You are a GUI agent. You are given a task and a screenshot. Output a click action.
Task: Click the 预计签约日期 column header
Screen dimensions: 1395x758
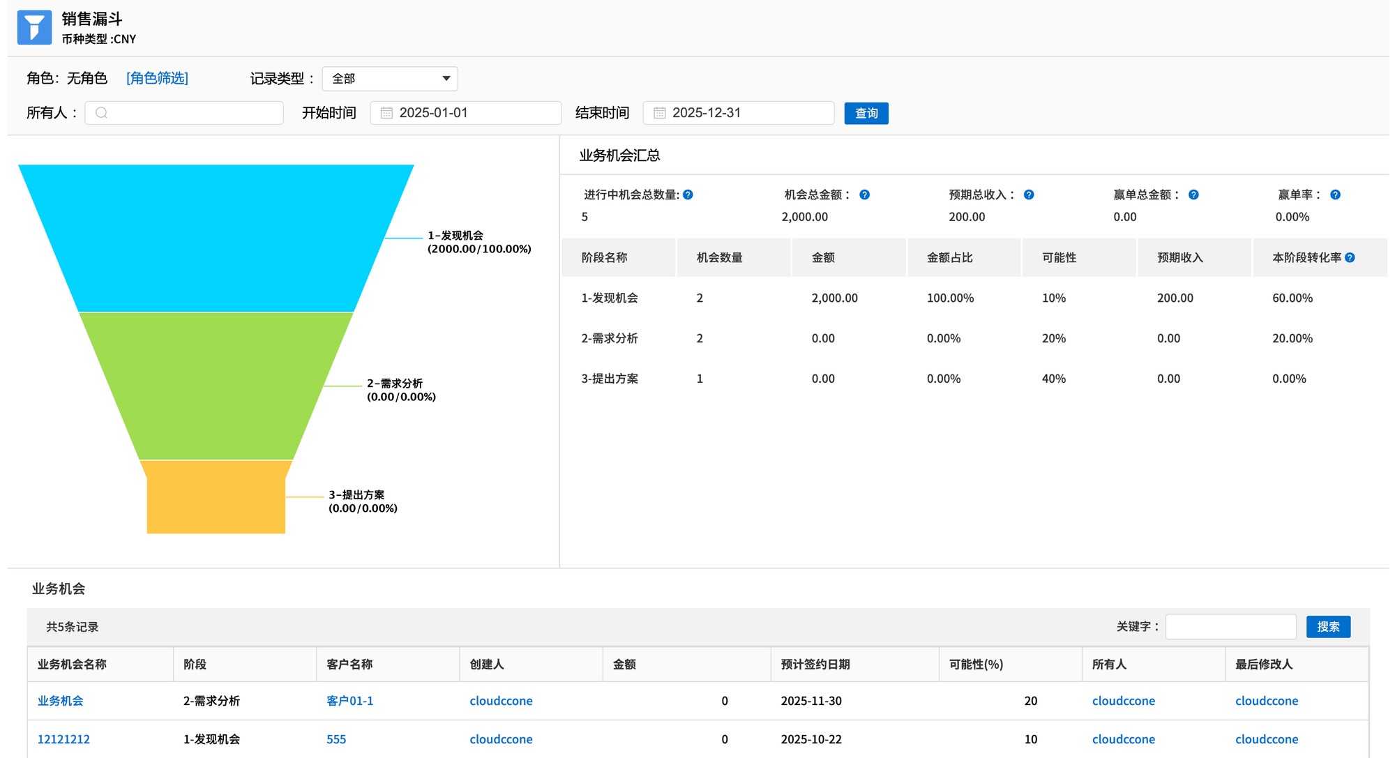pos(815,664)
